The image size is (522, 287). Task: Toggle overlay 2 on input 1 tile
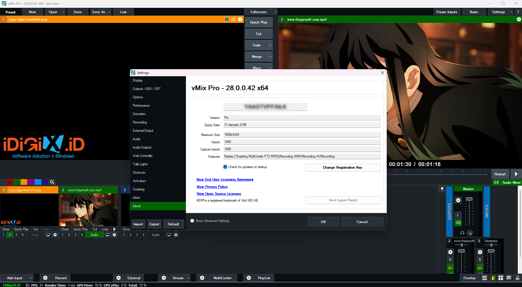(x=10, y=235)
